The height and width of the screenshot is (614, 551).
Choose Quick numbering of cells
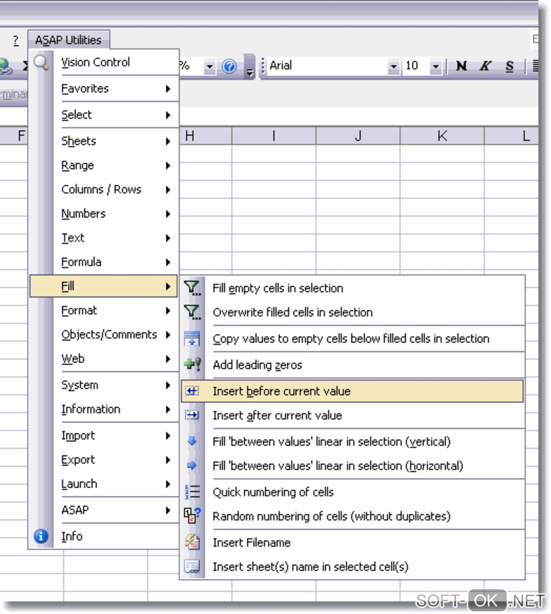click(352, 492)
